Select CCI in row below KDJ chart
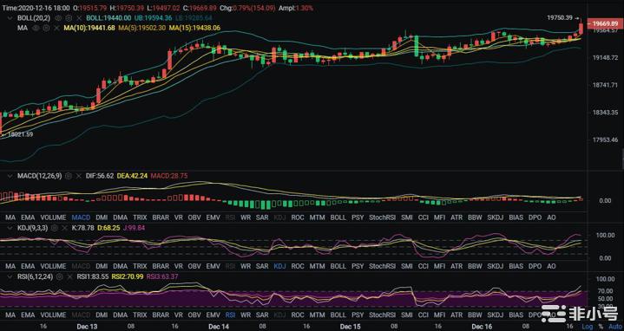The width and height of the screenshot is (624, 331). 423,266
